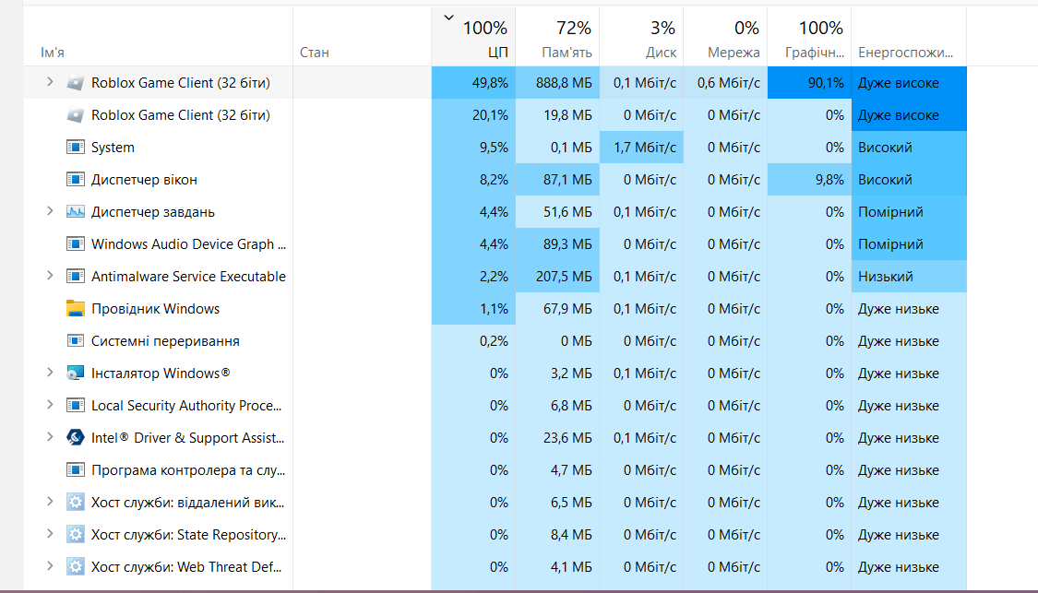Image resolution: width=1038 pixels, height=593 pixels.
Task: Click the Windows Audio Device Graph name
Action: tap(188, 244)
